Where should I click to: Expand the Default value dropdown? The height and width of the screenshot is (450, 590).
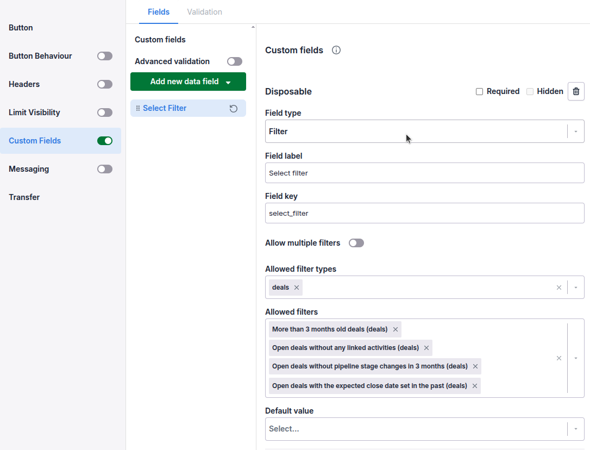coord(424,429)
